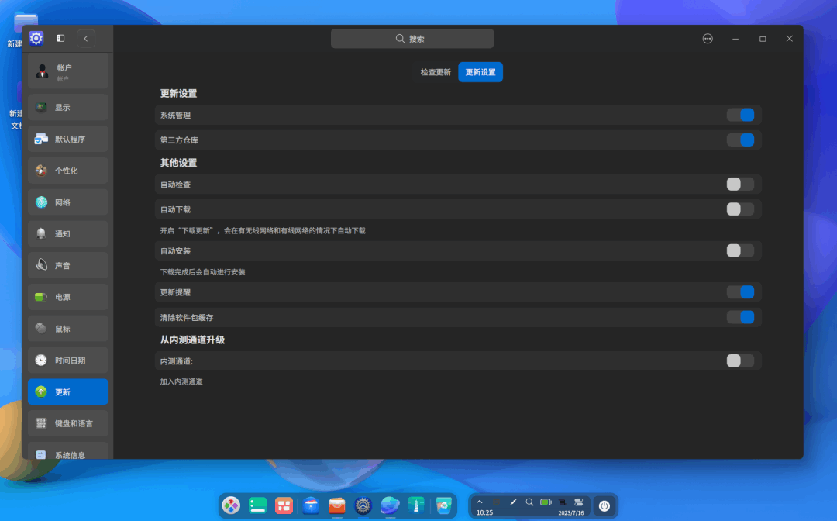This screenshot has width=837, height=521.
Task: Open the three-dot more options menu
Action: point(708,39)
